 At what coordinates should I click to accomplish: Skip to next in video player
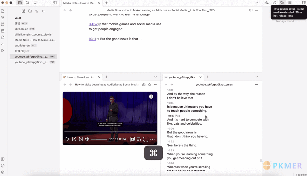click(x=81, y=139)
